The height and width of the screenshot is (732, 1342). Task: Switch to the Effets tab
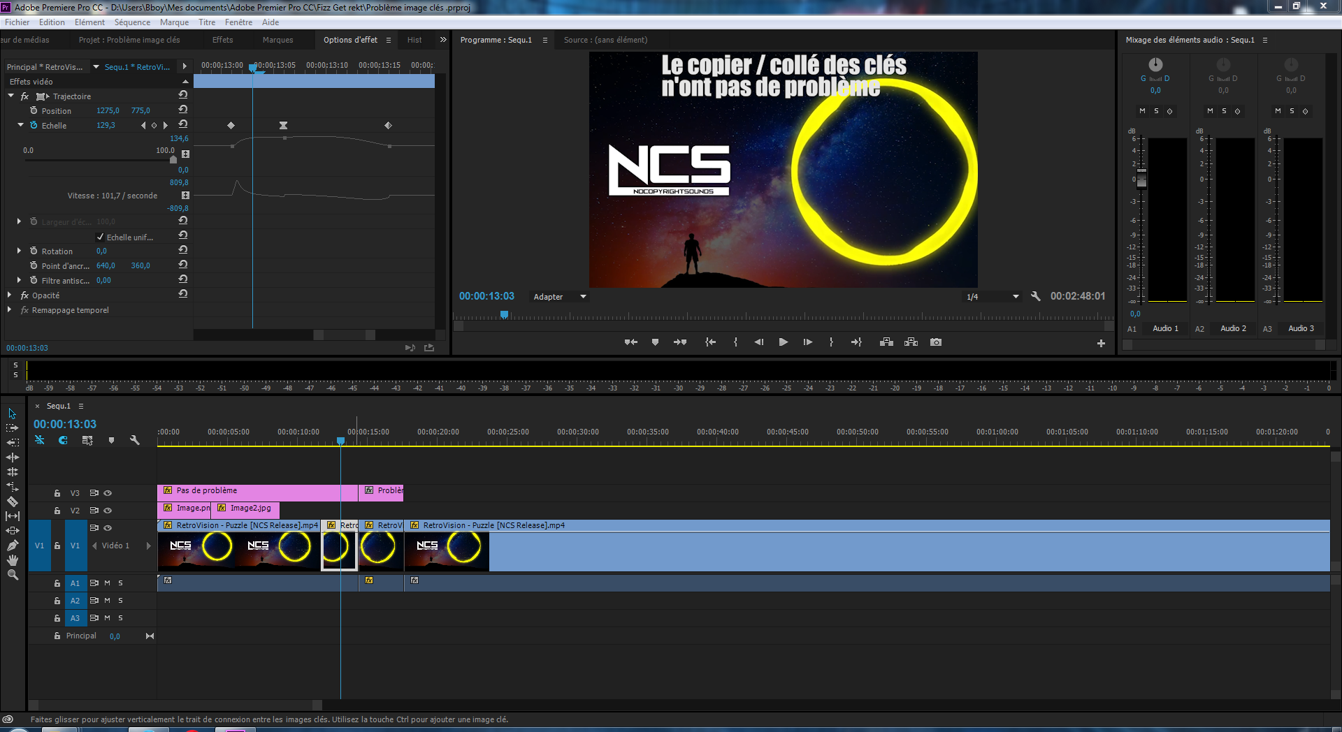[x=222, y=40]
